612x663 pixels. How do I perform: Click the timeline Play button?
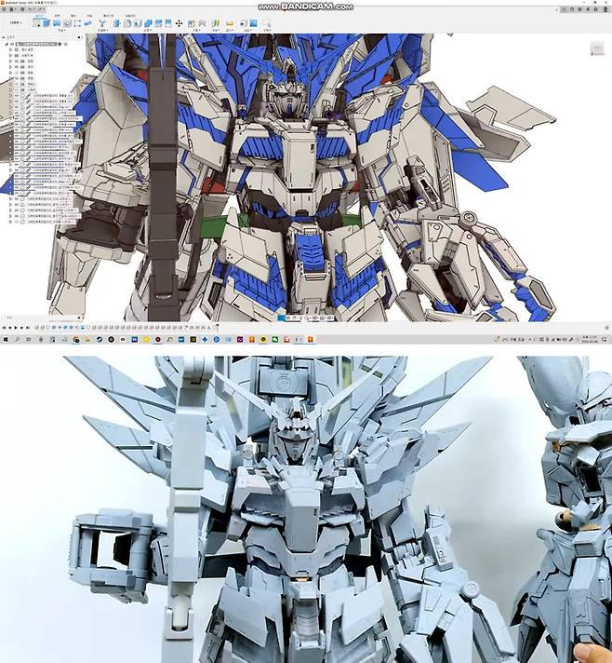(x=16, y=328)
